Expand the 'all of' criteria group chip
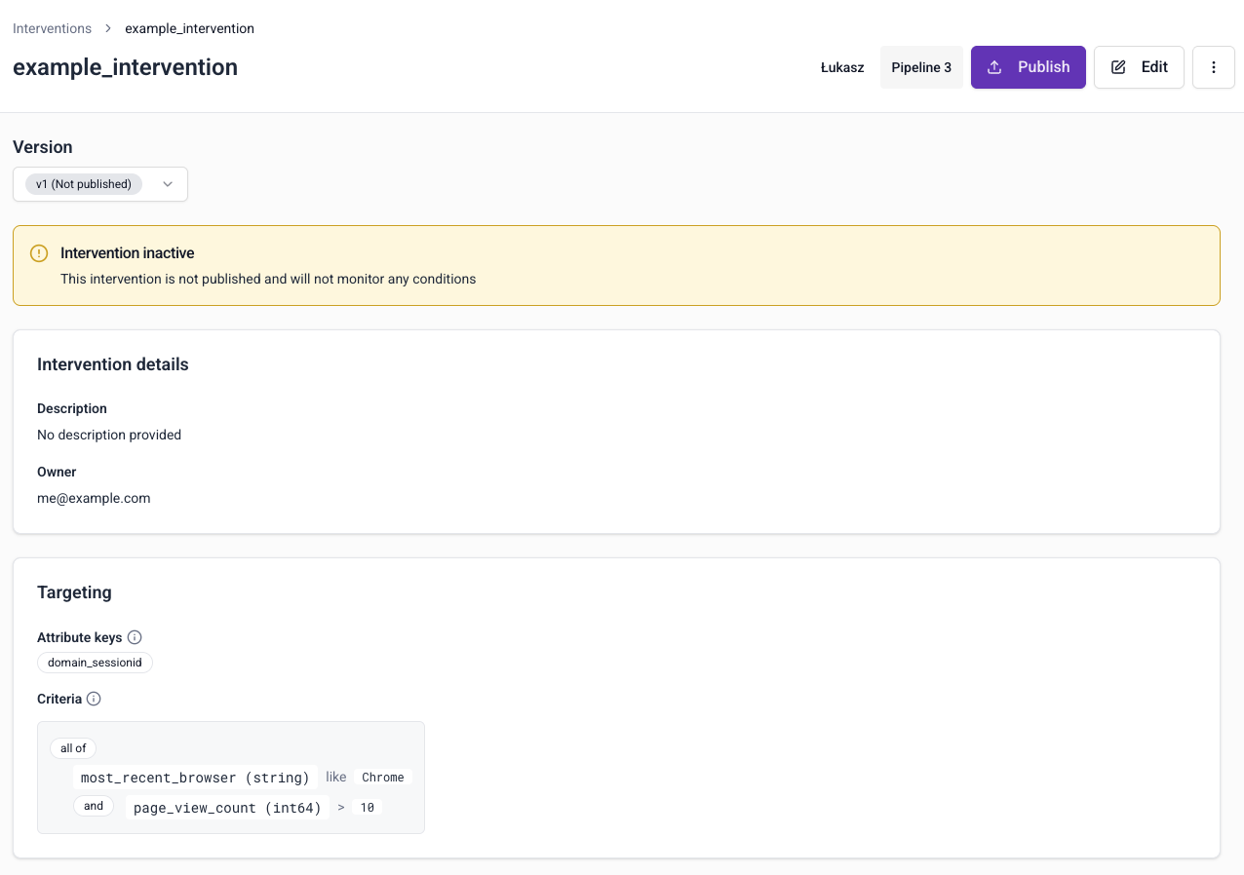This screenshot has width=1244, height=875. [72, 748]
